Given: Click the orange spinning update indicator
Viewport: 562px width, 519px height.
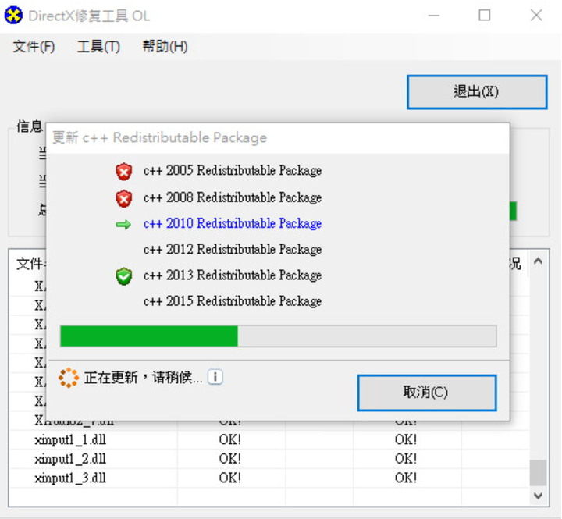Looking at the screenshot, I should coord(69,378).
